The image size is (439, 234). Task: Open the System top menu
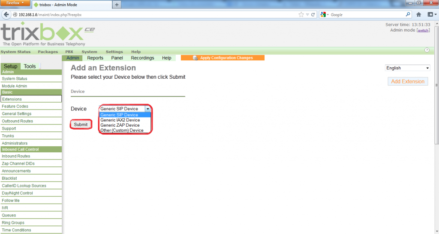[x=89, y=52]
